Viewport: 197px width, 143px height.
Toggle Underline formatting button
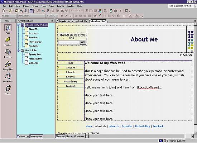[71, 16]
